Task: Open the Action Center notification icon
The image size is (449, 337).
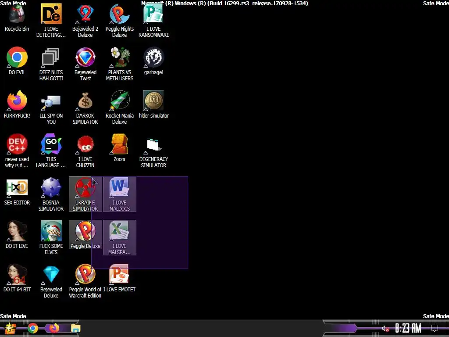Action: point(435,328)
